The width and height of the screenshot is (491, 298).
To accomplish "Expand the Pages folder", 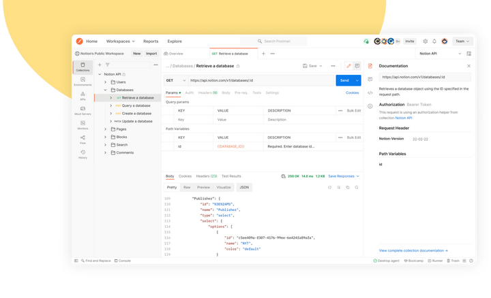I will click(105, 129).
